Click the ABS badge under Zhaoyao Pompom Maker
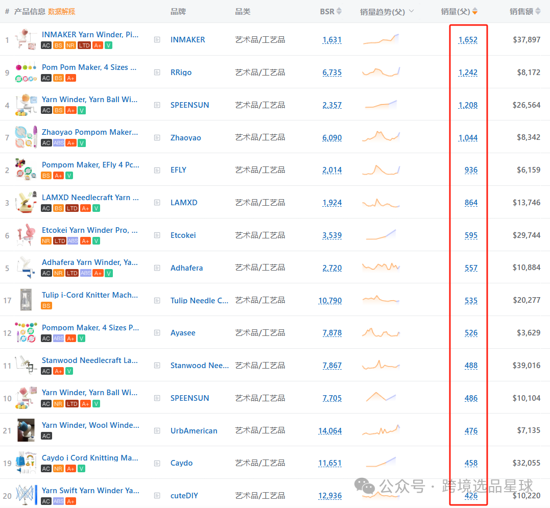 click(x=59, y=143)
